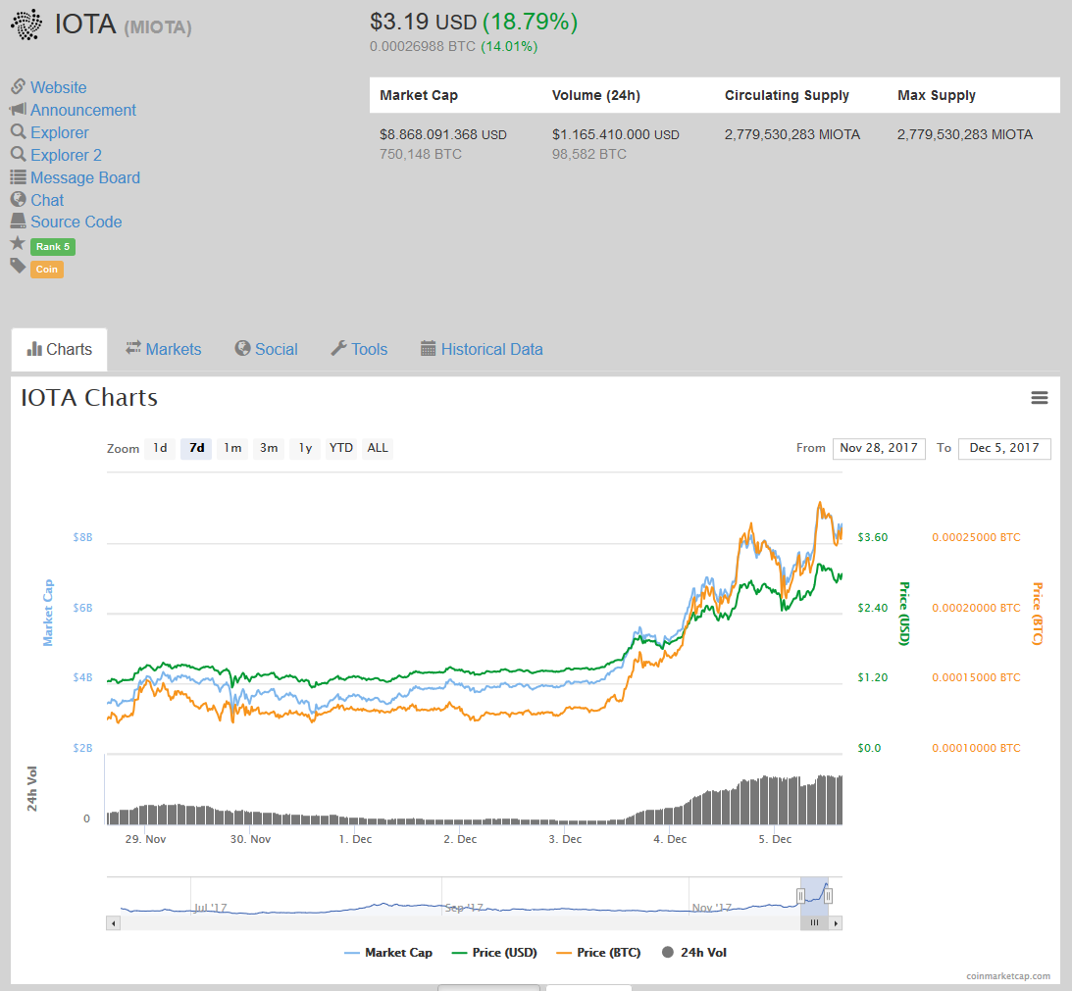1072x991 pixels.
Task: Click the Coin badge
Action: point(47,270)
